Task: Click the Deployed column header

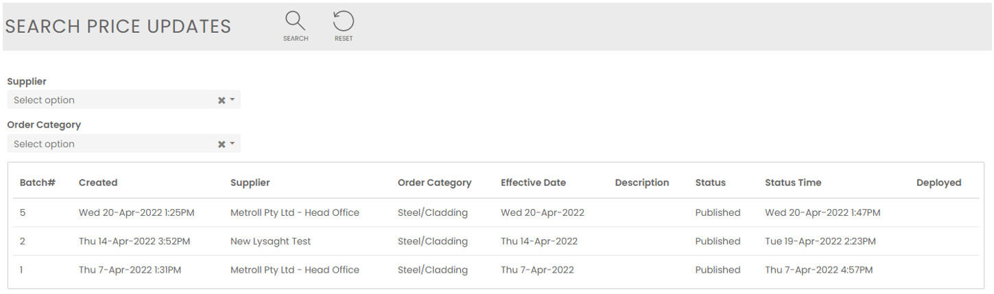Action: click(938, 183)
